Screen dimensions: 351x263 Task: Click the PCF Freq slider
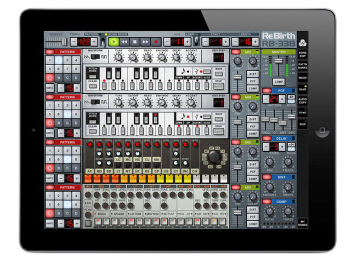(265, 119)
